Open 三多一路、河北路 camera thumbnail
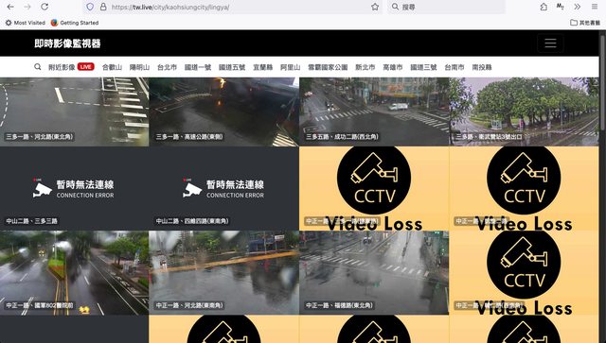Image resolution: width=606 pixels, height=343 pixels. (74, 111)
